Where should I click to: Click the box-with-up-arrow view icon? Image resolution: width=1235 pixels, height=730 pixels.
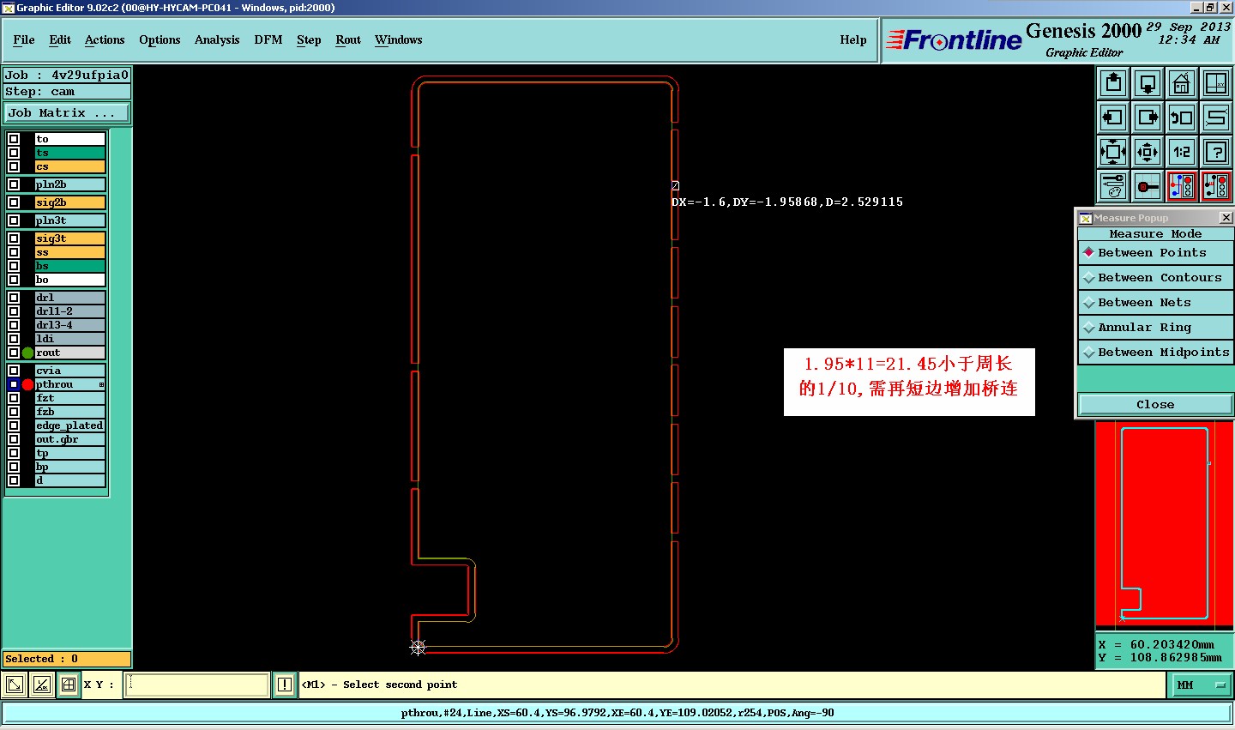[1113, 83]
